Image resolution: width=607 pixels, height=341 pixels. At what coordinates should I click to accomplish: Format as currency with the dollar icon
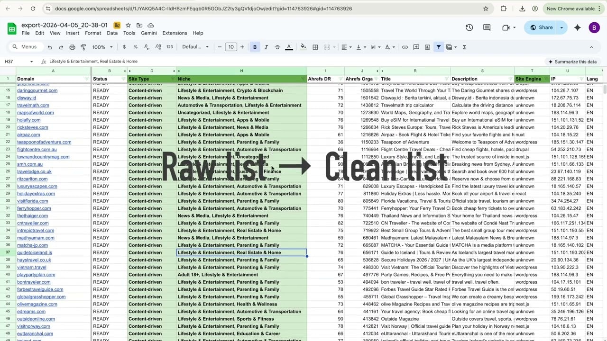pos(124,47)
